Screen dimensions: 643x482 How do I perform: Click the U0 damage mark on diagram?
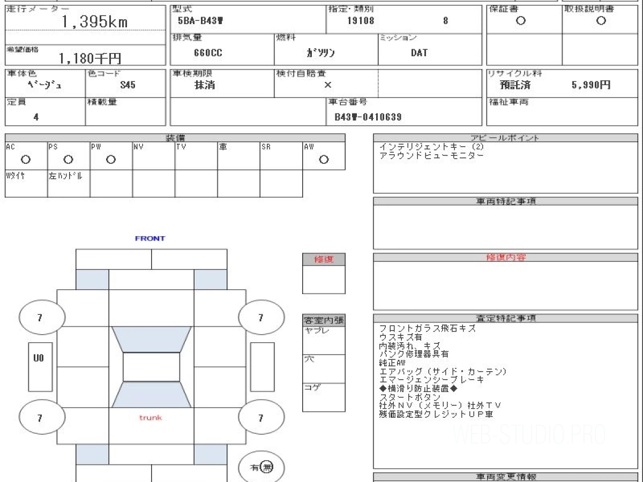39,358
